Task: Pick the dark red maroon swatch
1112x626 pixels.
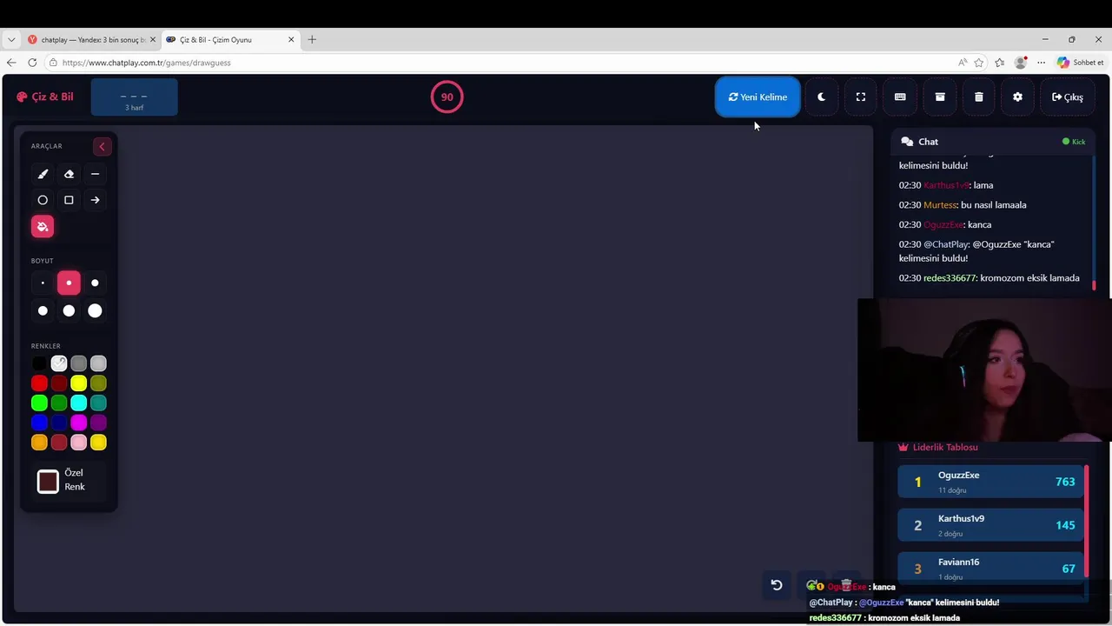Action: pyautogui.click(x=59, y=383)
